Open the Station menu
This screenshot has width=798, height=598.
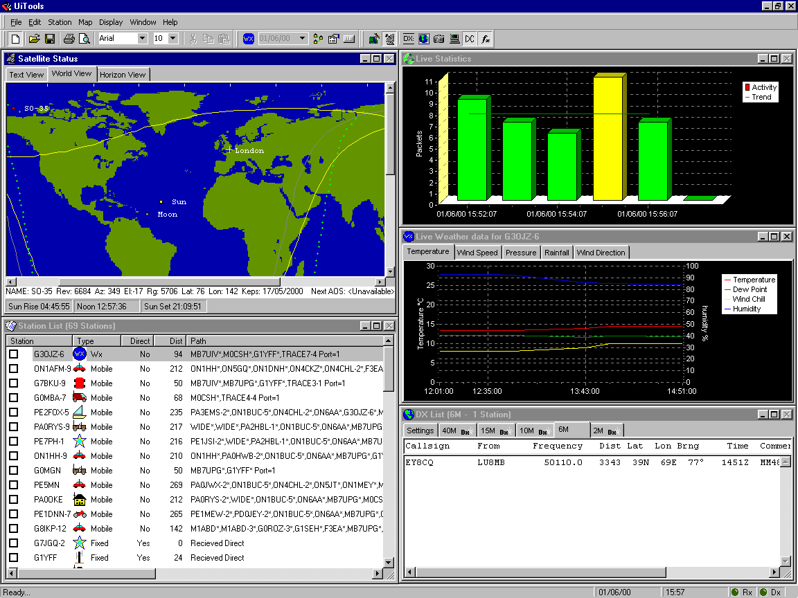coord(60,22)
